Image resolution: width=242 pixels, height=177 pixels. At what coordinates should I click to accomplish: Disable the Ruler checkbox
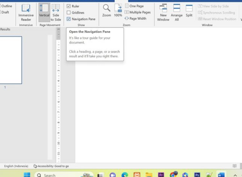coord(69,6)
